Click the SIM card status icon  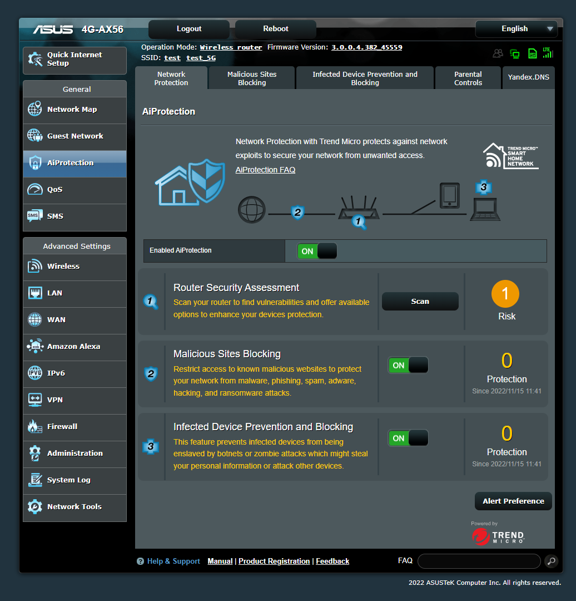532,53
